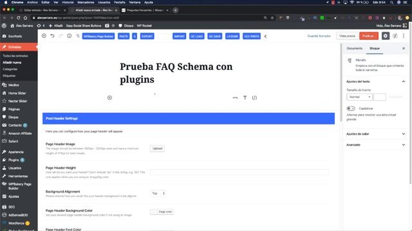Image resolution: width=412 pixels, height=231 pixels.
Task: Open the Chrome Historial menu
Action: click(68, 3)
